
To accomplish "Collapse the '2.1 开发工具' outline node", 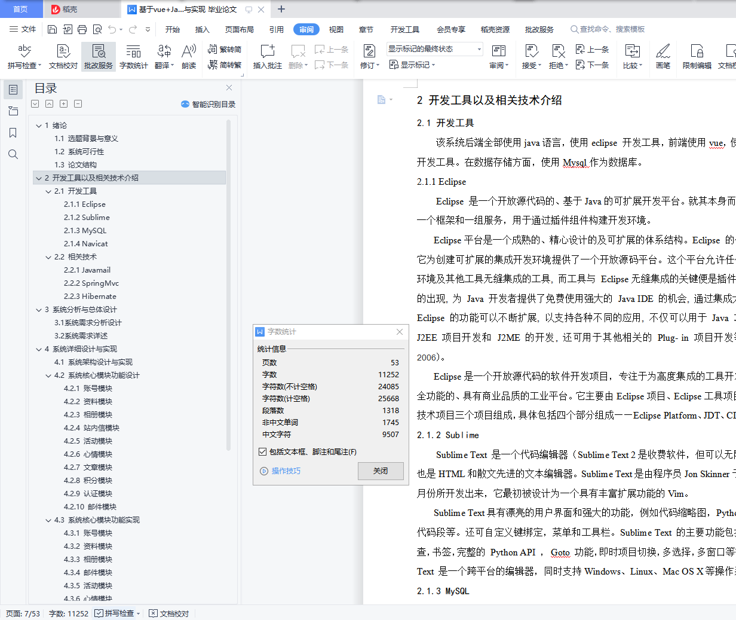I will pos(48,191).
